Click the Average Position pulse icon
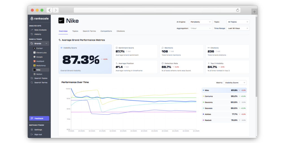This screenshot has height=143, width=289. point(117,63)
